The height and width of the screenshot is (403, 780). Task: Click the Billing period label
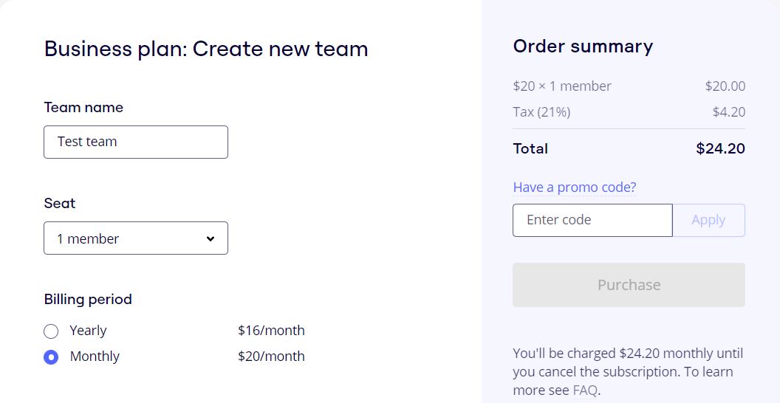coord(88,299)
